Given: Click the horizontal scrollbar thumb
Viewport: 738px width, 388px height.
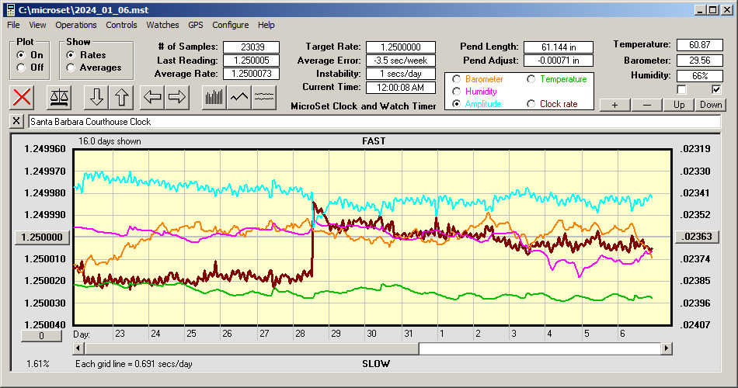Looking at the screenshot, I should click(252, 348).
